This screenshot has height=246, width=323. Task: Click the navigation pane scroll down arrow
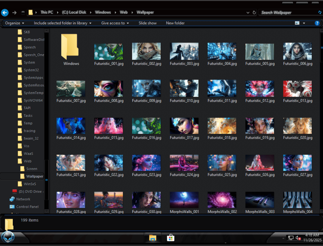[47, 211]
